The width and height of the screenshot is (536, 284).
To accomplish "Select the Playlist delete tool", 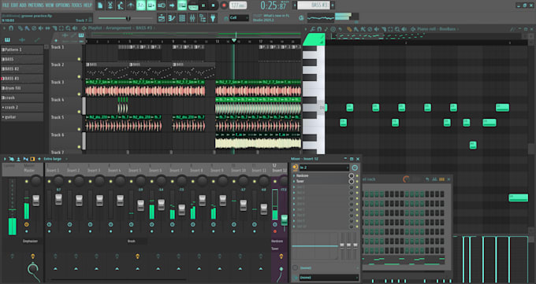I will click(34, 28).
